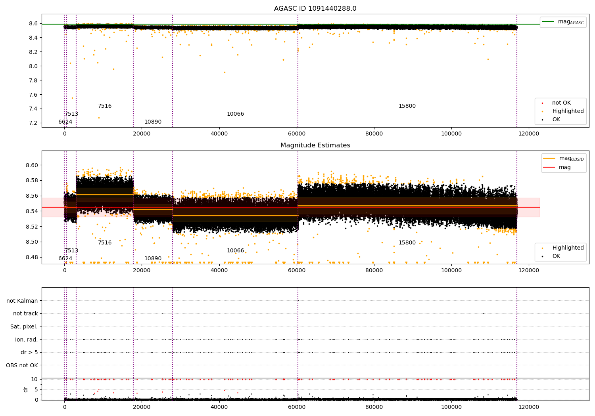Click the rotated 'dr' y-axis label
This screenshot has width=595, height=416.
click(x=26, y=389)
